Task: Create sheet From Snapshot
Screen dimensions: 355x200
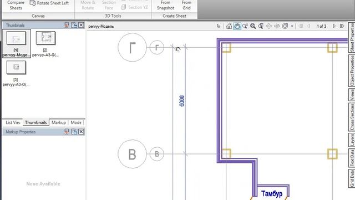Action: coord(165,5)
